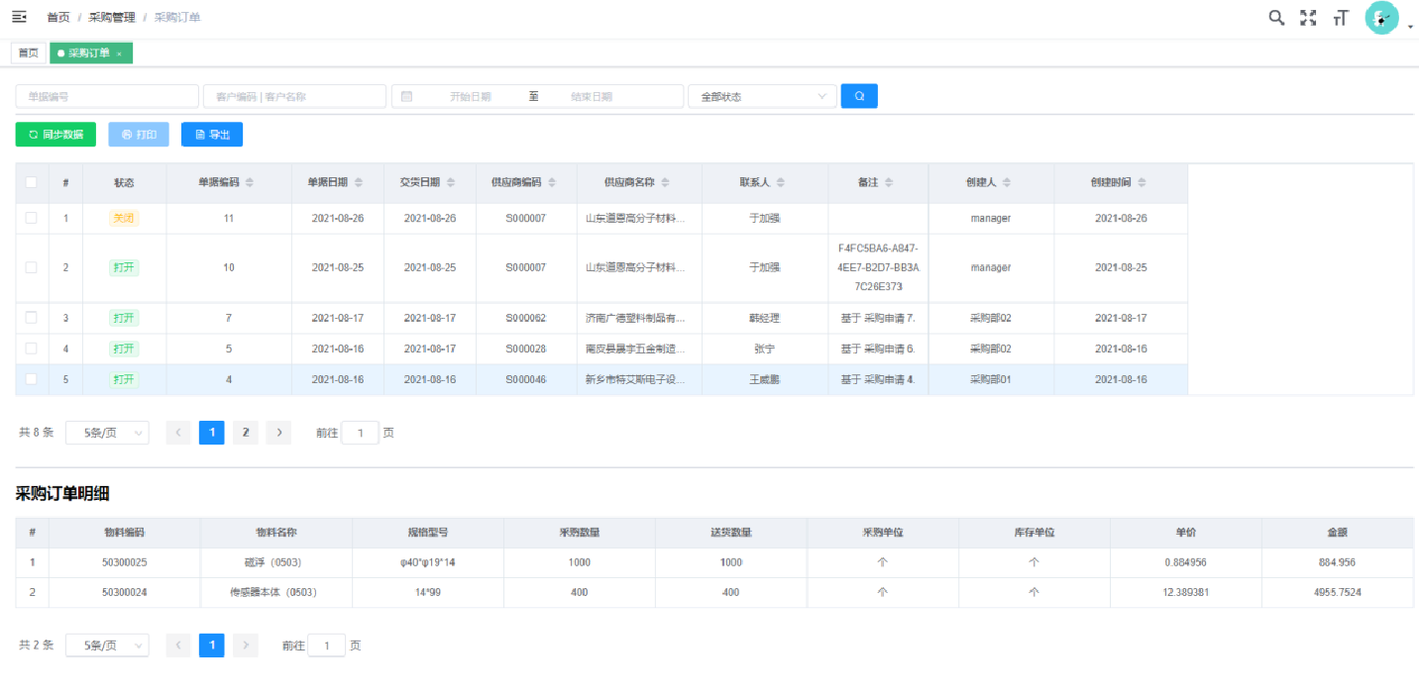The width and height of the screenshot is (1419, 698).
Task: Open the detail table page size dropdown
Action: point(107,646)
